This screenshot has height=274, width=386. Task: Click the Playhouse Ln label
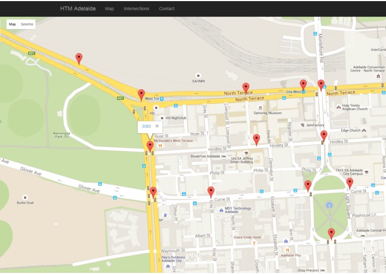coord(364,215)
